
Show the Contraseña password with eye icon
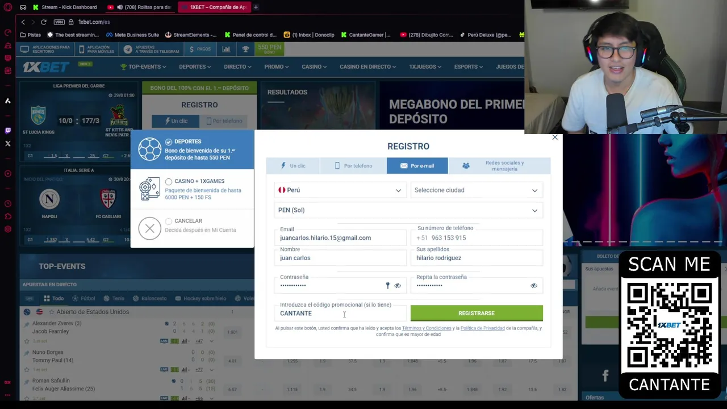[x=398, y=286]
